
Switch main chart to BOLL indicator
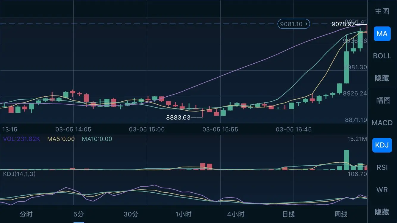382,56
